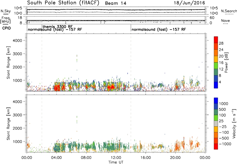The height and width of the screenshot is (164, 237).
Task: Click the 4000 tick on power panel axis
Action: (x=17, y=41)
